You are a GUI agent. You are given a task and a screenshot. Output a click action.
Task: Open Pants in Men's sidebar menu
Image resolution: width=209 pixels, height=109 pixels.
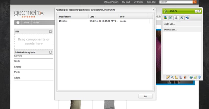[x=17, y=72]
